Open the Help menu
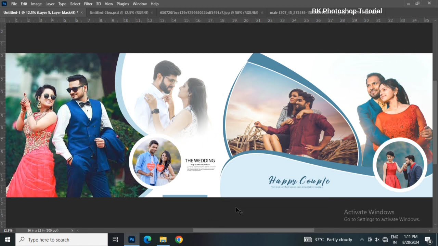The image size is (438, 246). click(155, 4)
